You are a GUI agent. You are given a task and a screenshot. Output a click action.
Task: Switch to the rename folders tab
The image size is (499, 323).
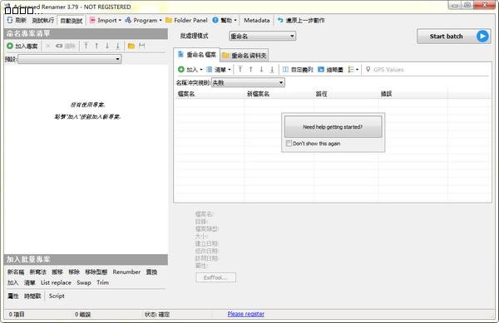(x=245, y=56)
